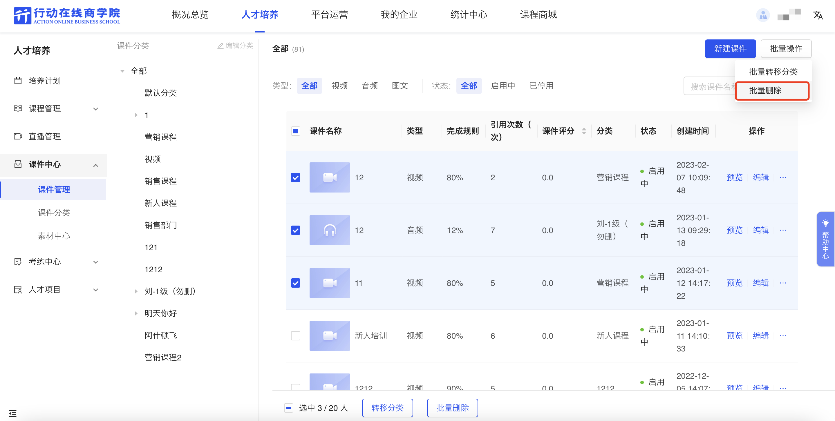Sort by 课件评分 sort arrows
835x421 pixels.
[x=584, y=131]
